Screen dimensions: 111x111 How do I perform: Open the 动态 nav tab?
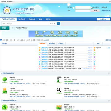click(x=40, y=19)
